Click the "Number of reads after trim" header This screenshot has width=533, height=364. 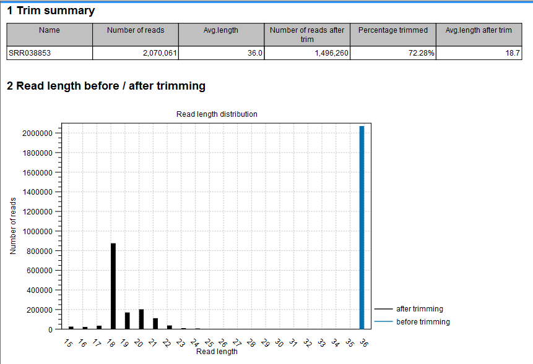click(x=307, y=35)
